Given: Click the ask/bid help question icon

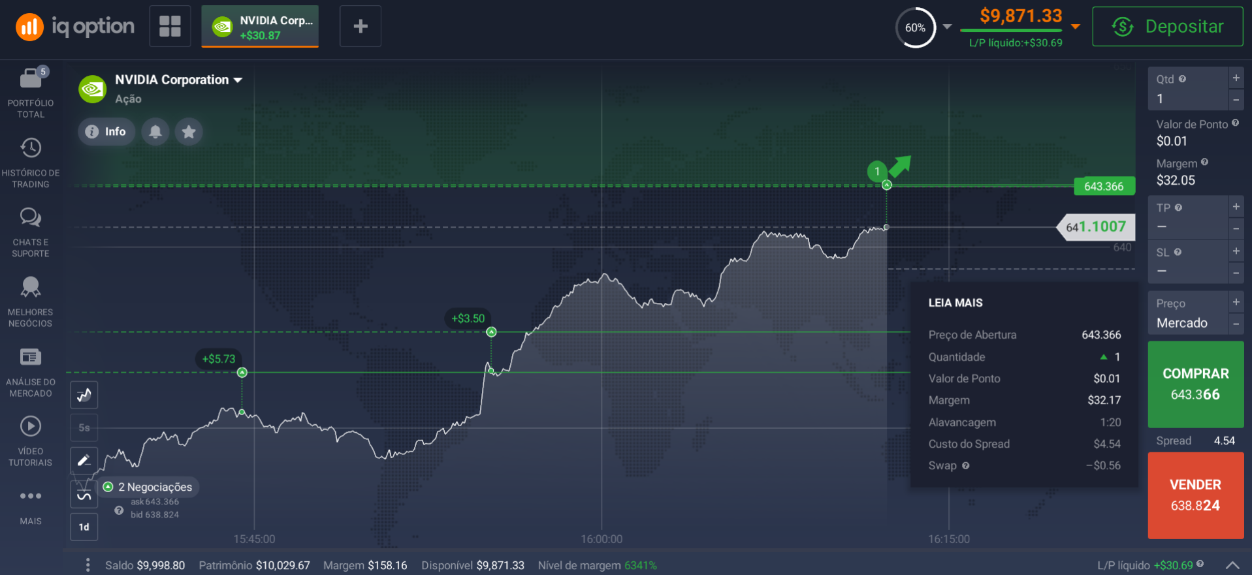Looking at the screenshot, I should (x=119, y=510).
